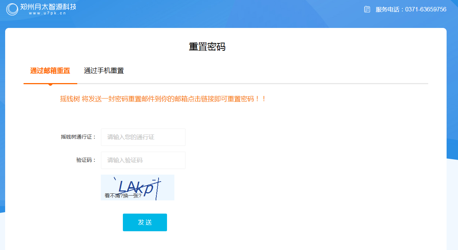Click the 重置密码 page heading
The height and width of the screenshot is (250, 458).
207,47
